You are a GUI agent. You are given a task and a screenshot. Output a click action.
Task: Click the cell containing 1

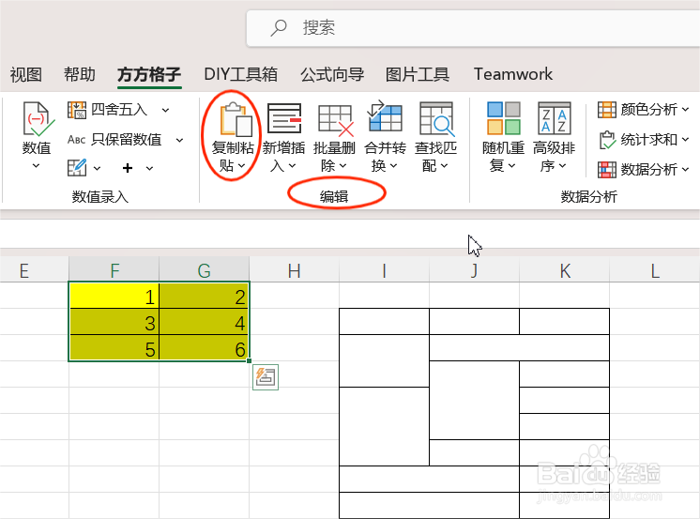(x=114, y=296)
